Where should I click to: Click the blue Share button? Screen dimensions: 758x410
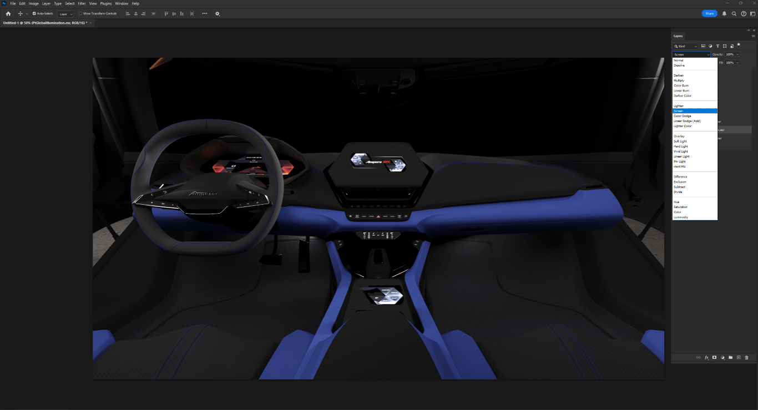click(709, 13)
